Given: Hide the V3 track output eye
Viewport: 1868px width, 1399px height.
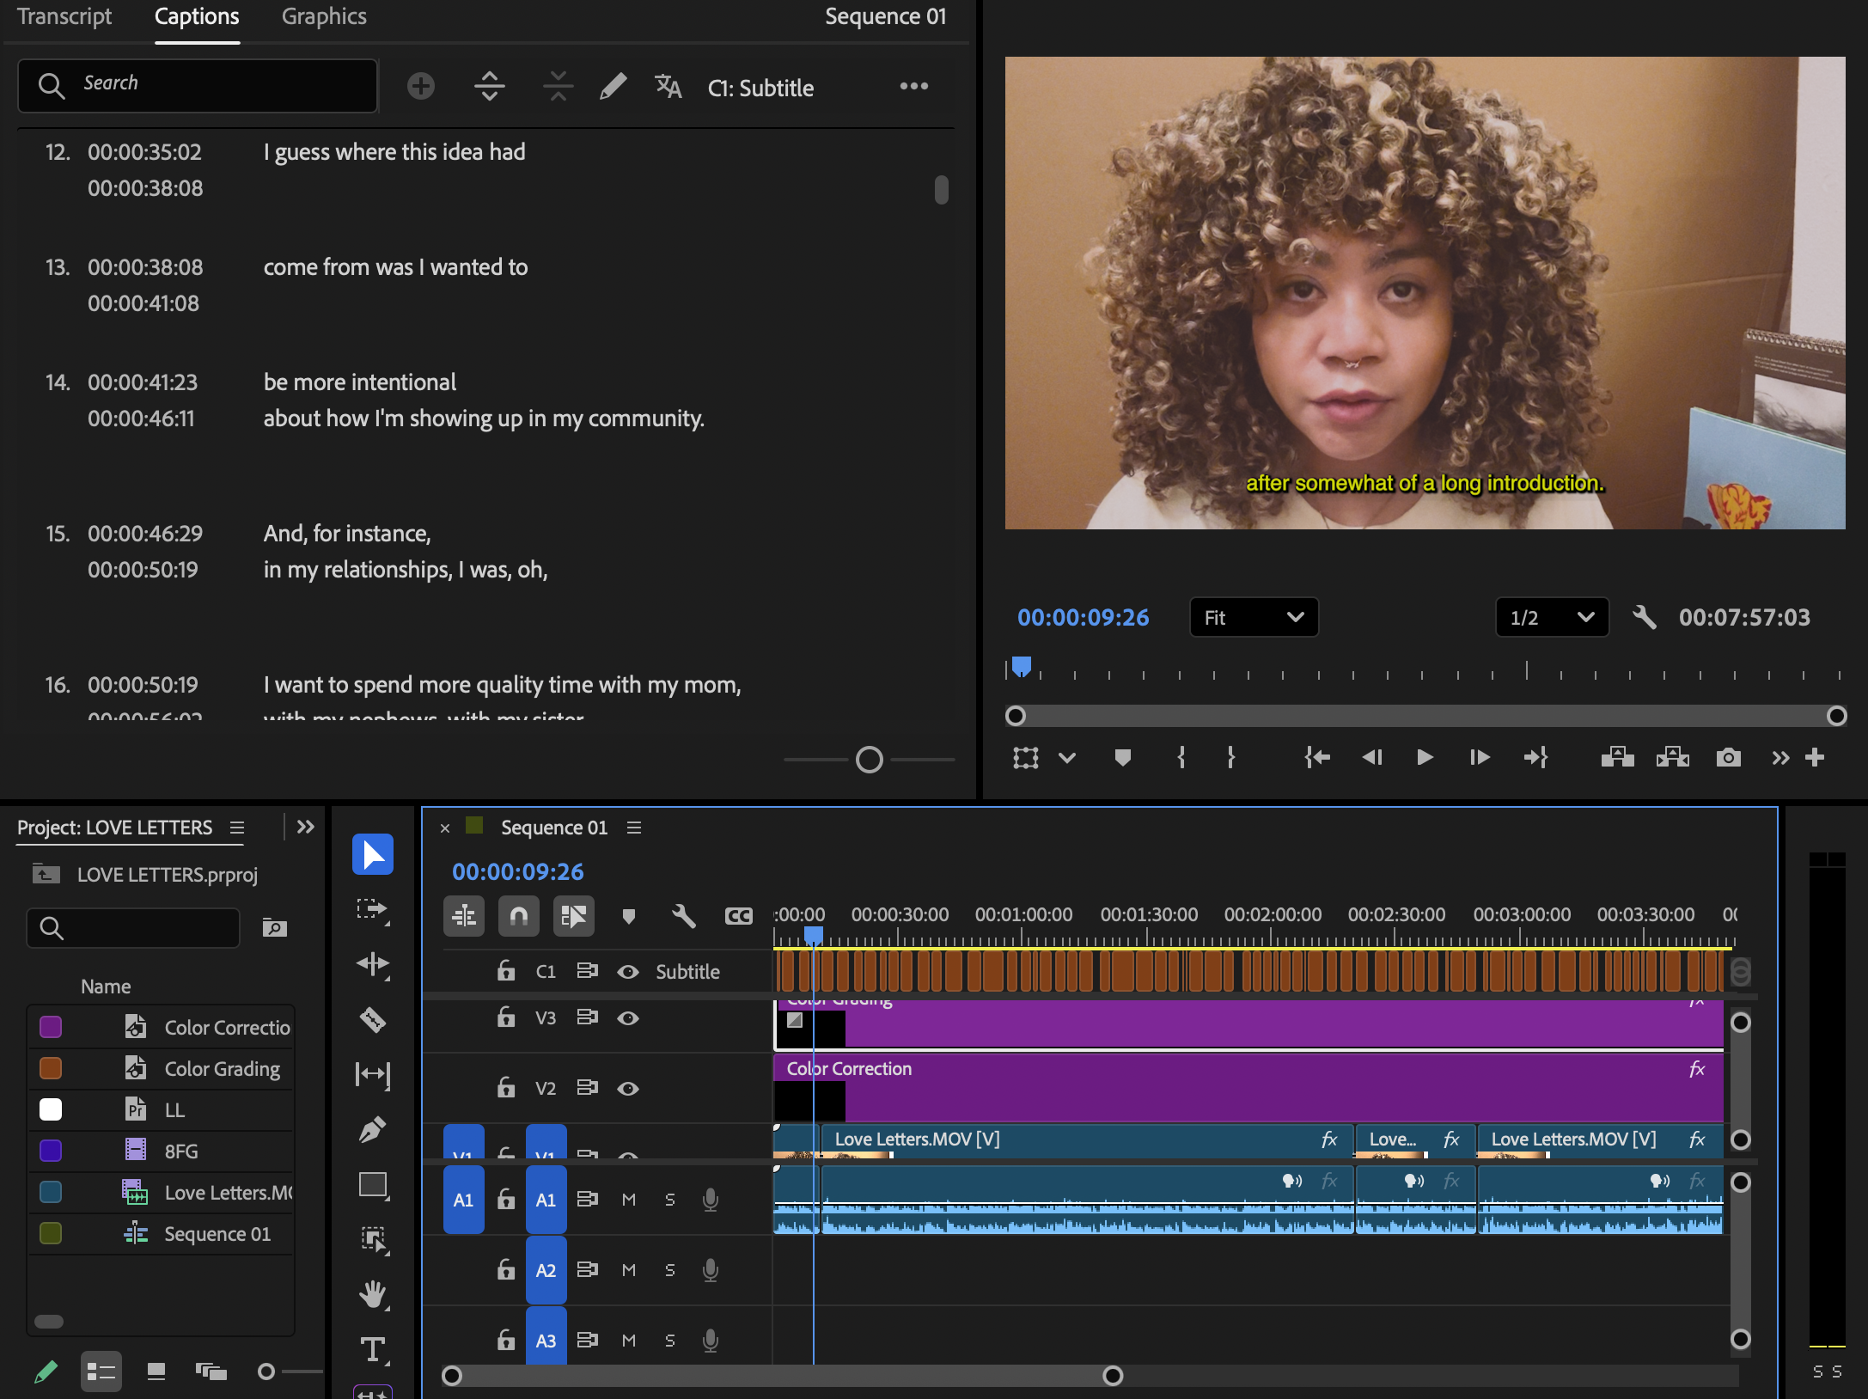Looking at the screenshot, I should point(628,1018).
